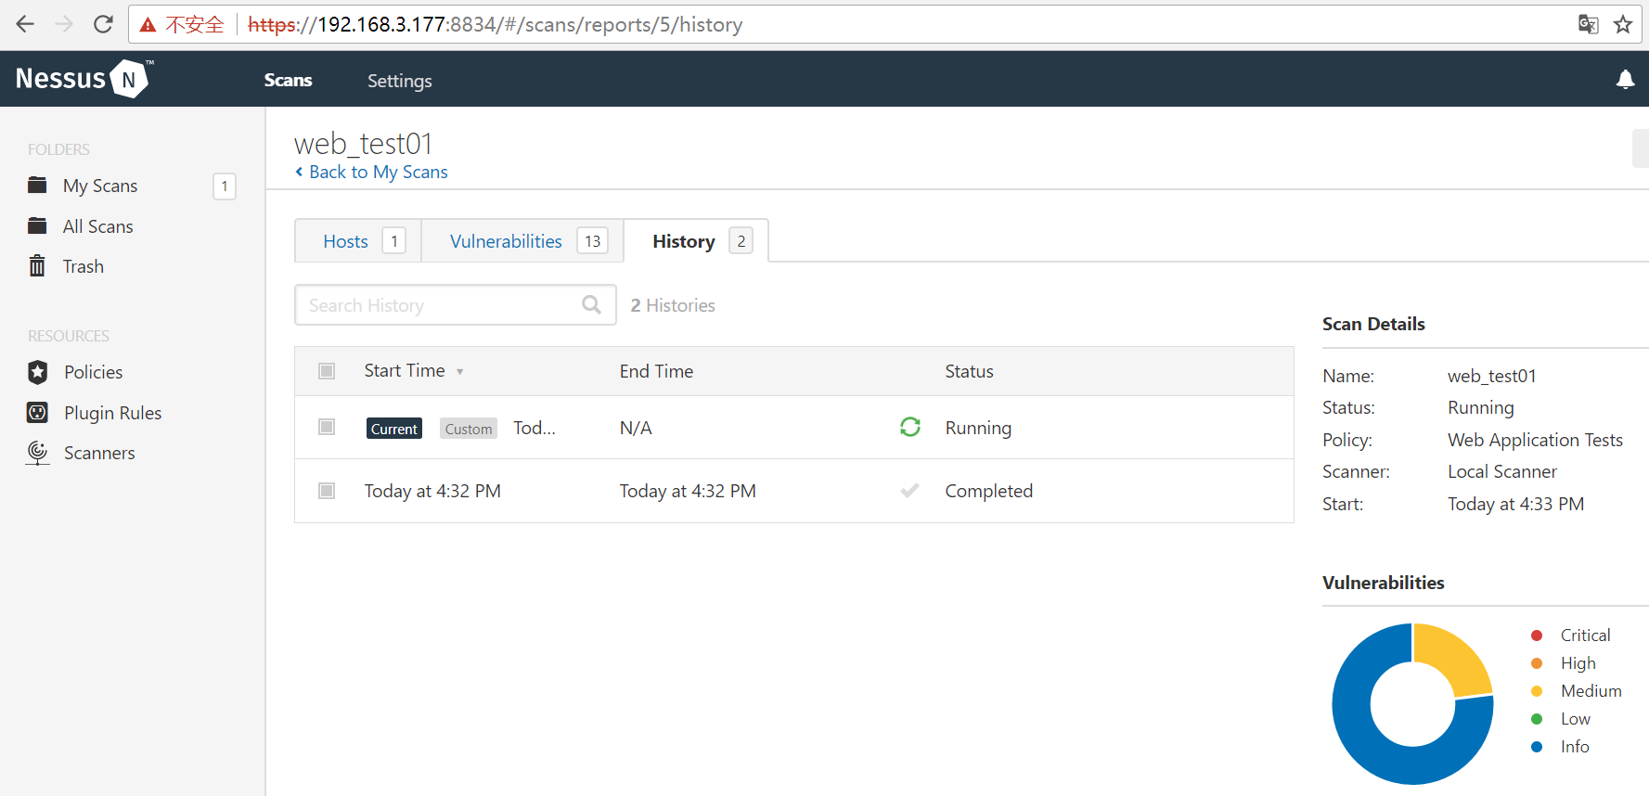Switch to the Vulnerabilities tab
The height and width of the screenshot is (796, 1649).
pyautogui.click(x=522, y=241)
